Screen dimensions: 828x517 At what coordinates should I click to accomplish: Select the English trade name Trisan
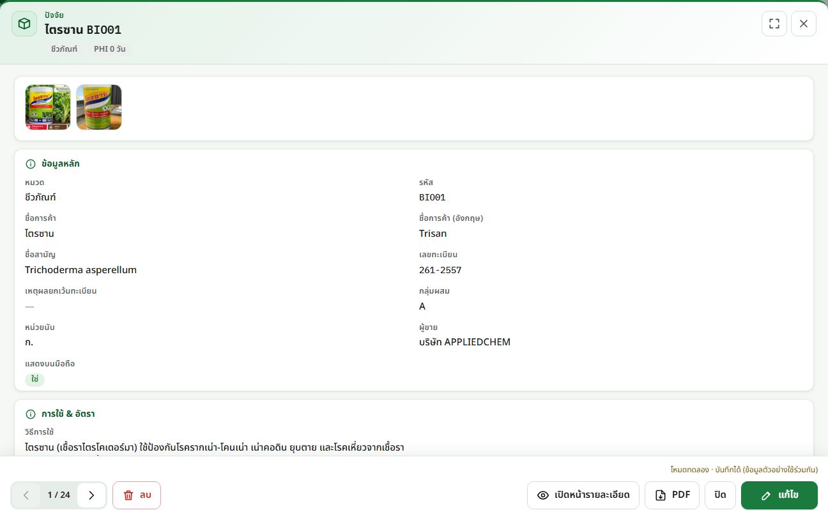click(x=433, y=234)
